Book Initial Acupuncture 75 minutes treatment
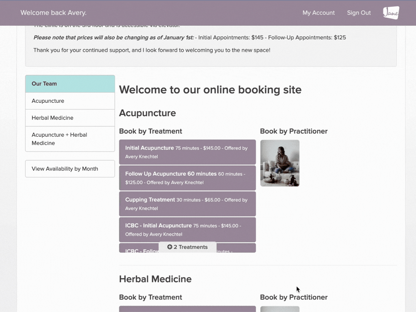This screenshot has width=416, height=312. pos(187,152)
